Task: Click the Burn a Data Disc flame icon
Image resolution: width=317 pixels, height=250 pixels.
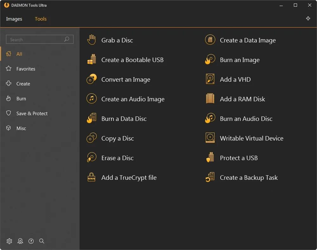Action: click(x=92, y=118)
